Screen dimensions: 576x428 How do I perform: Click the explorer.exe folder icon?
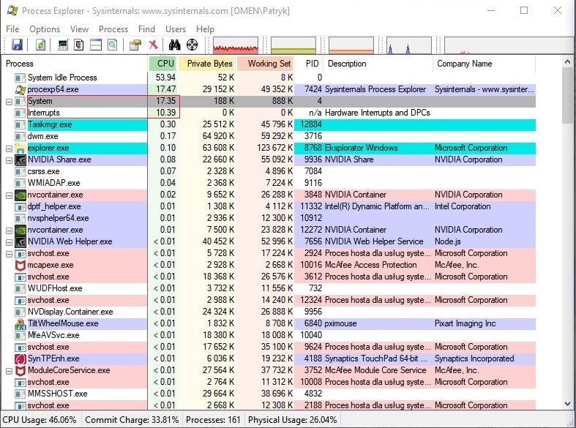pos(20,148)
